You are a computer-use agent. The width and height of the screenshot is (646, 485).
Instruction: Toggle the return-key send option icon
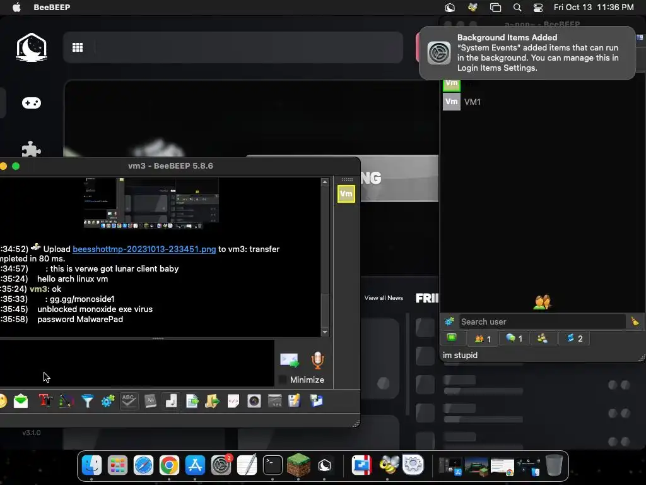point(171,401)
